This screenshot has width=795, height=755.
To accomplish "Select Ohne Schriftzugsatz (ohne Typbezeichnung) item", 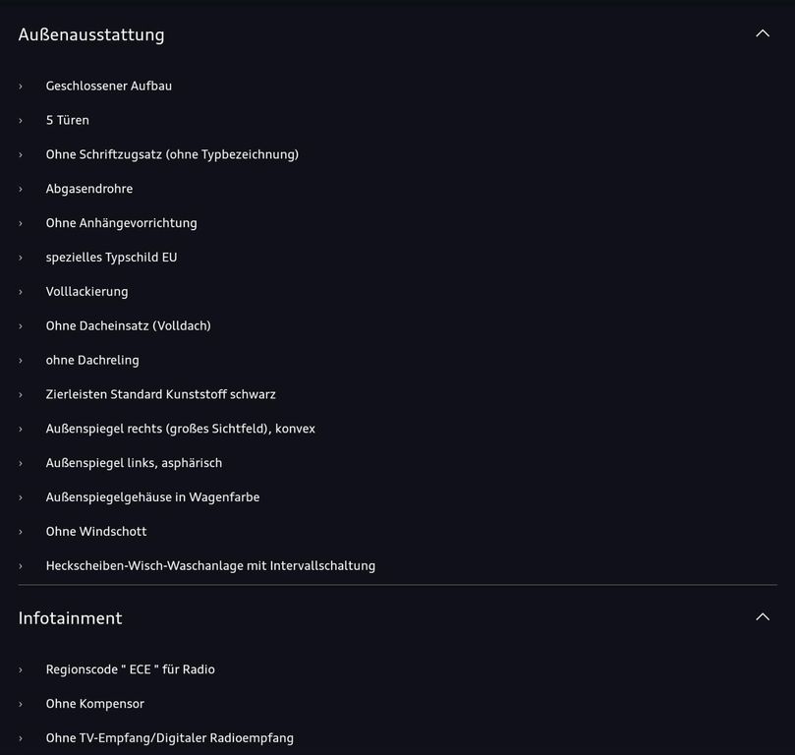I will pos(172,154).
